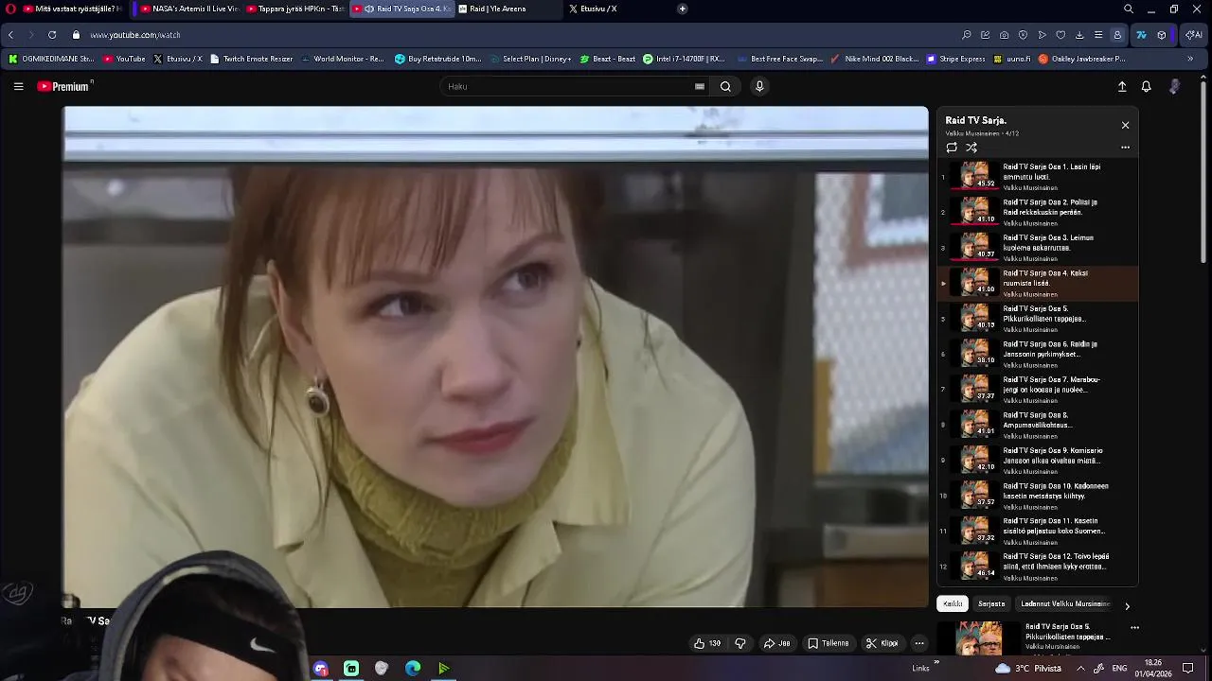1212x681 pixels.
Task: Add page to bookmarks heart icon
Action: coord(1060,35)
